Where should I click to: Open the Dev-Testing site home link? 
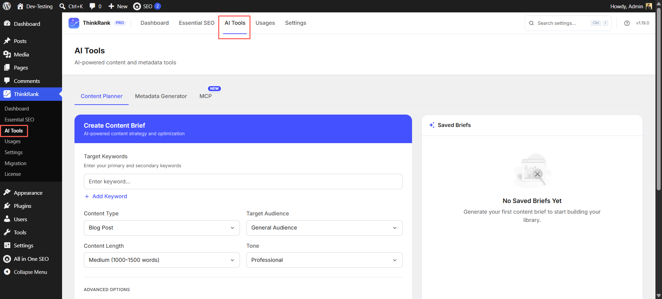tap(35, 6)
